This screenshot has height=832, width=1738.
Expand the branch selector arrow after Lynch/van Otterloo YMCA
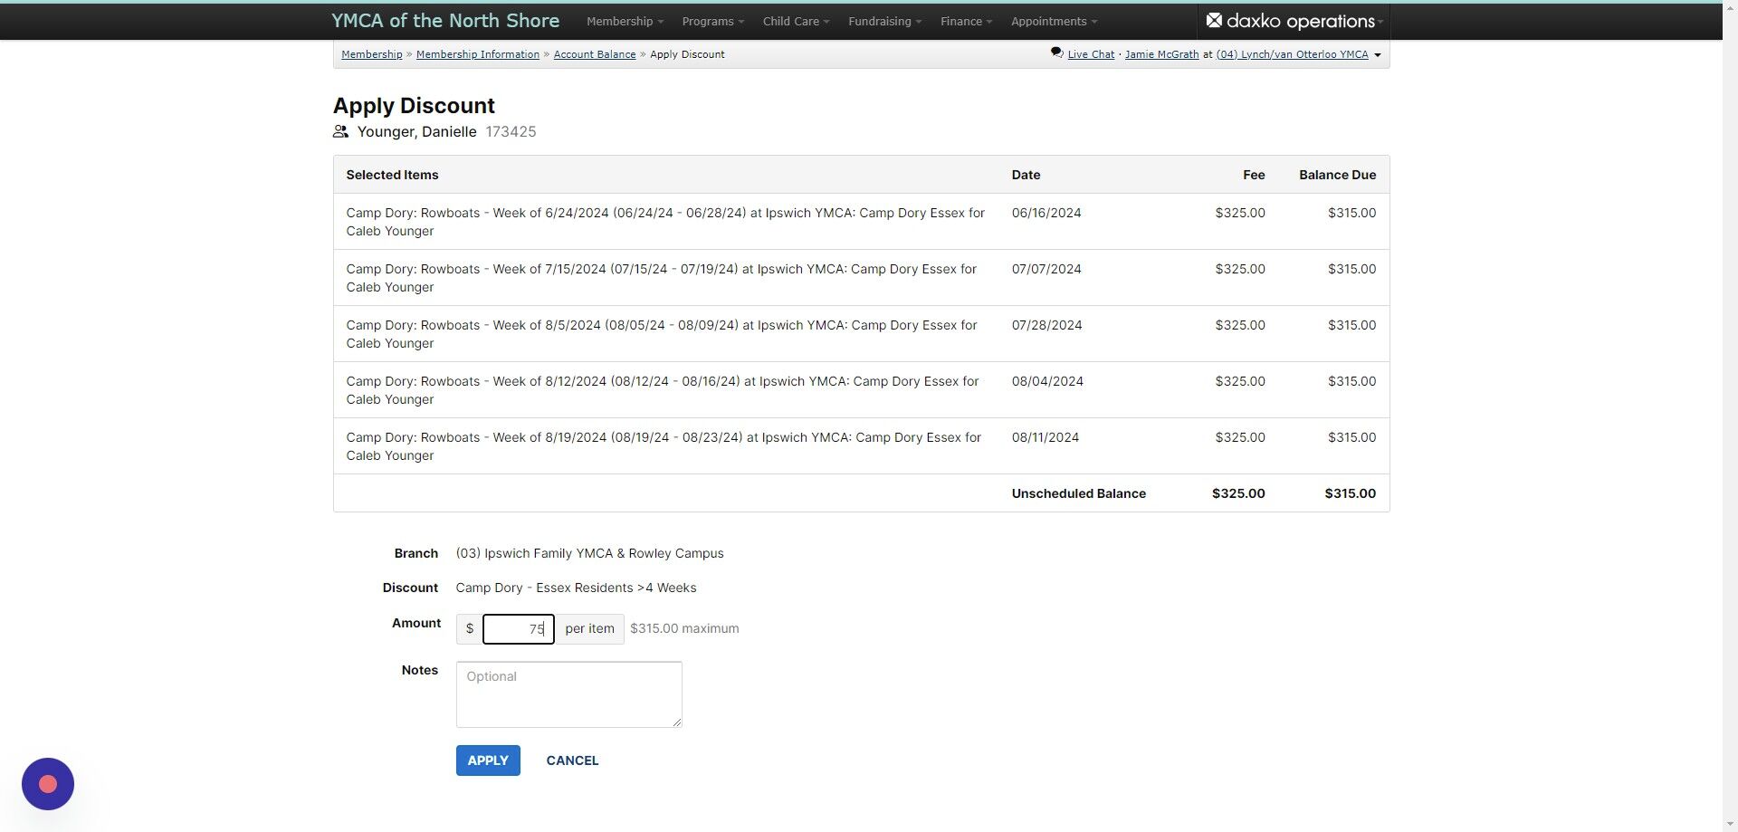(1378, 55)
